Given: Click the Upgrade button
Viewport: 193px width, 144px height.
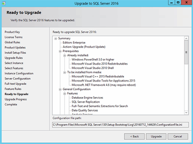Looking at the screenshot, I should tap(156, 137).
